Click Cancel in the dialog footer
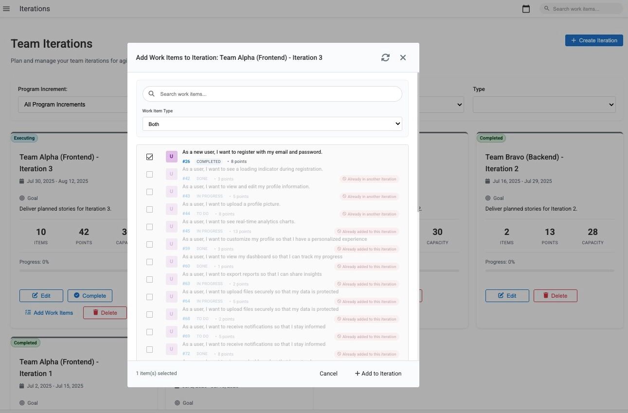Viewport: 628px width, 413px height. [328, 374]
